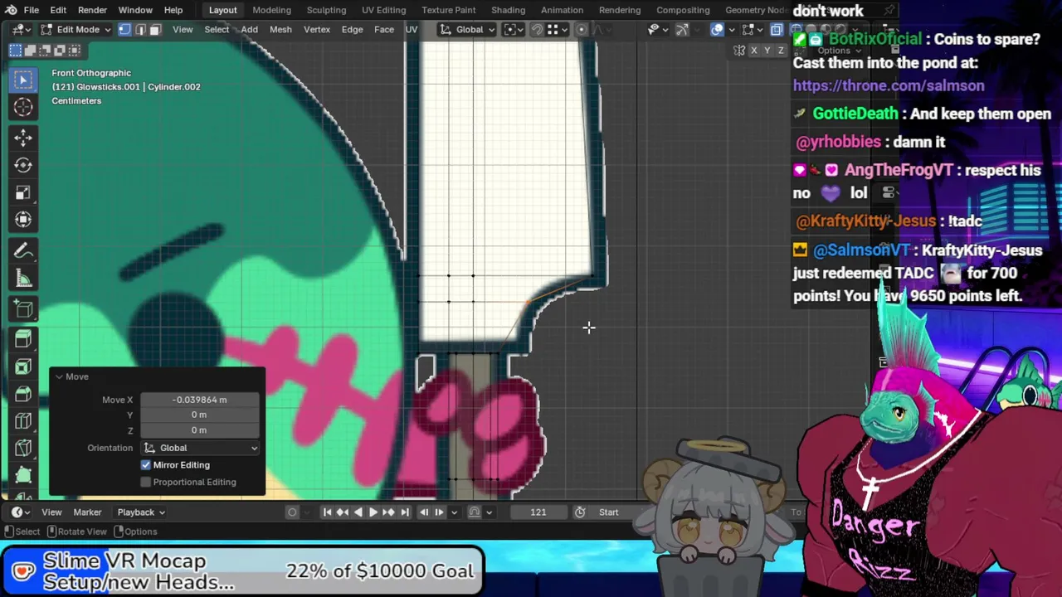Open the pivot point dropdown

point(512,29)
